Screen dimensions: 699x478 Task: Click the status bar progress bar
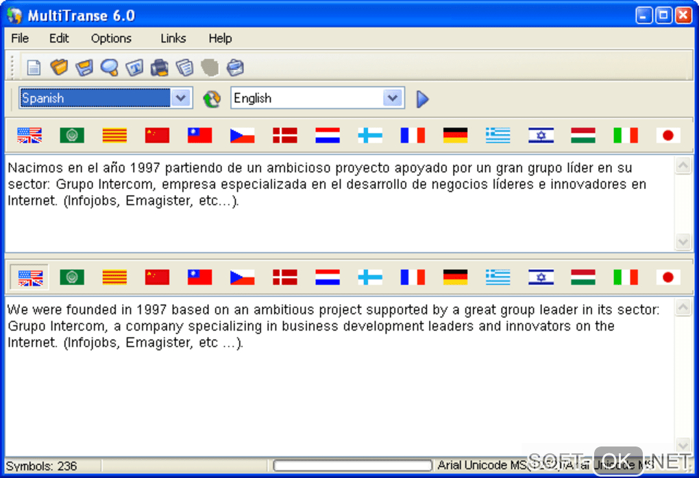click(353, 466)
